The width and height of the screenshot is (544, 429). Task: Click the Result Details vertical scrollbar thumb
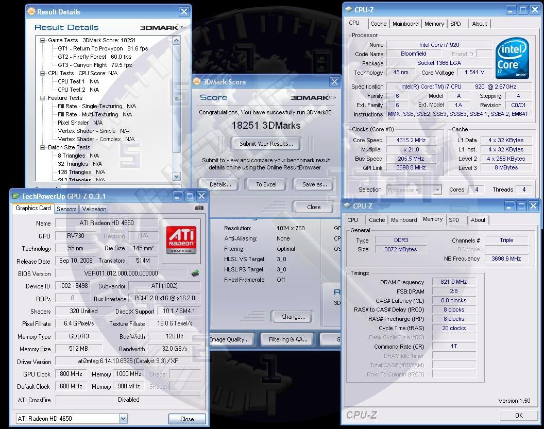[176, 99]
